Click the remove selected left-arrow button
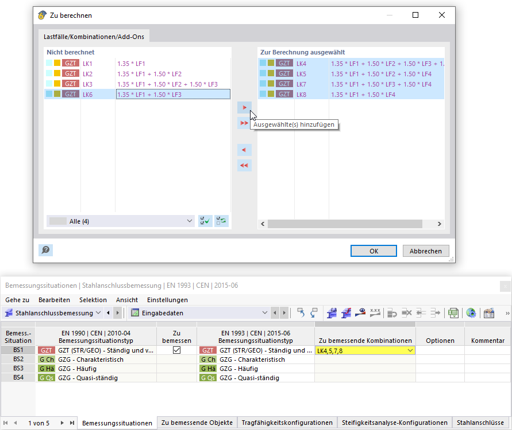 click(x=244, y=150)
